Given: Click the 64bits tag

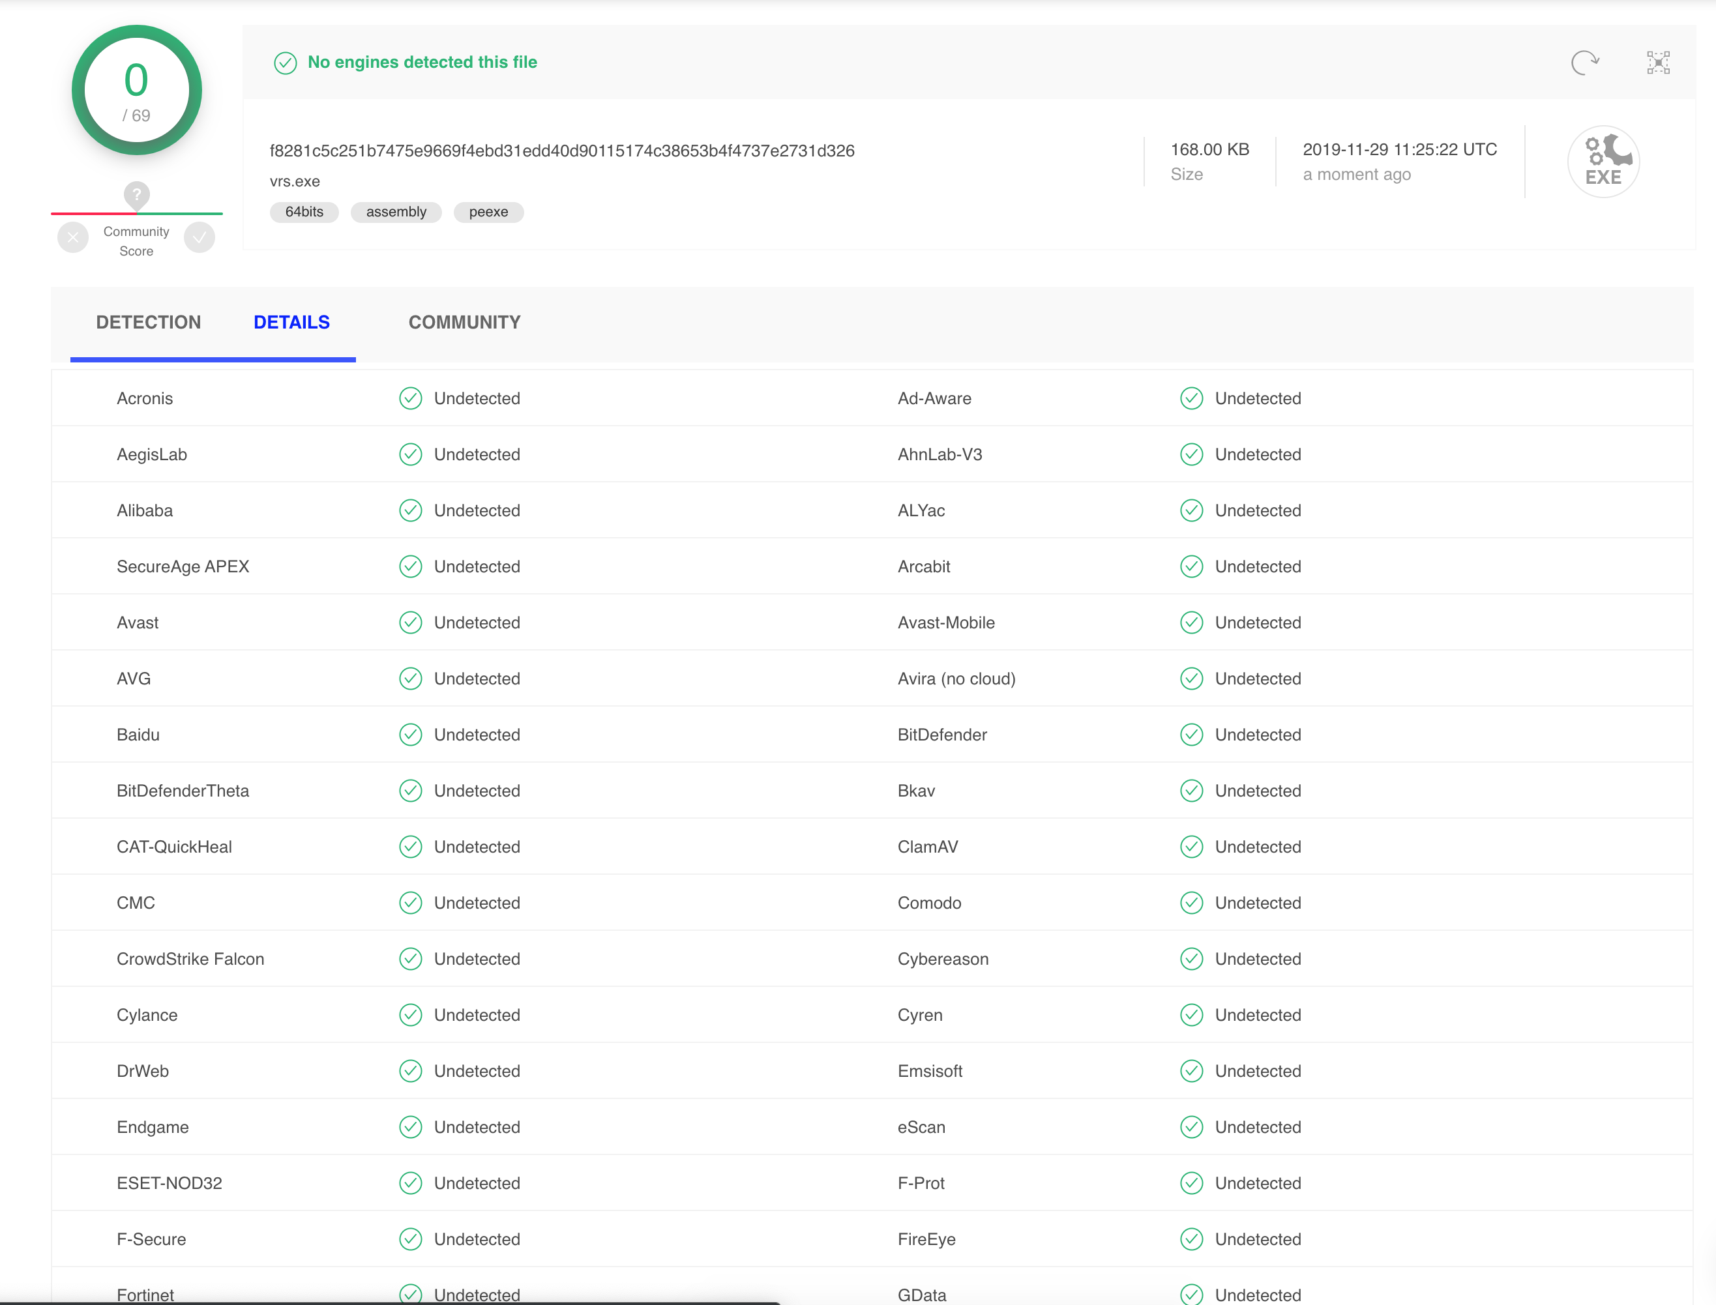Looking at the screenshot, I should point(304,212).
